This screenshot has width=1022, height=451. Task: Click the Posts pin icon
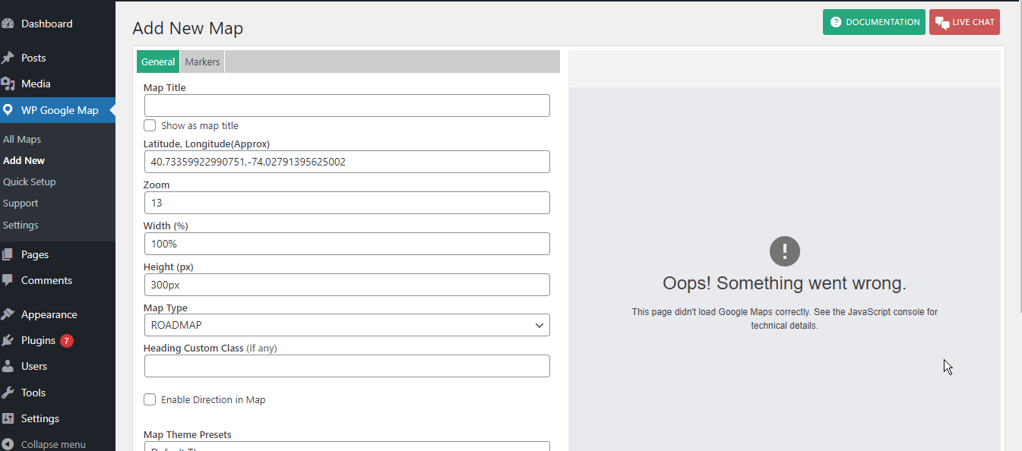pos(8,58)
